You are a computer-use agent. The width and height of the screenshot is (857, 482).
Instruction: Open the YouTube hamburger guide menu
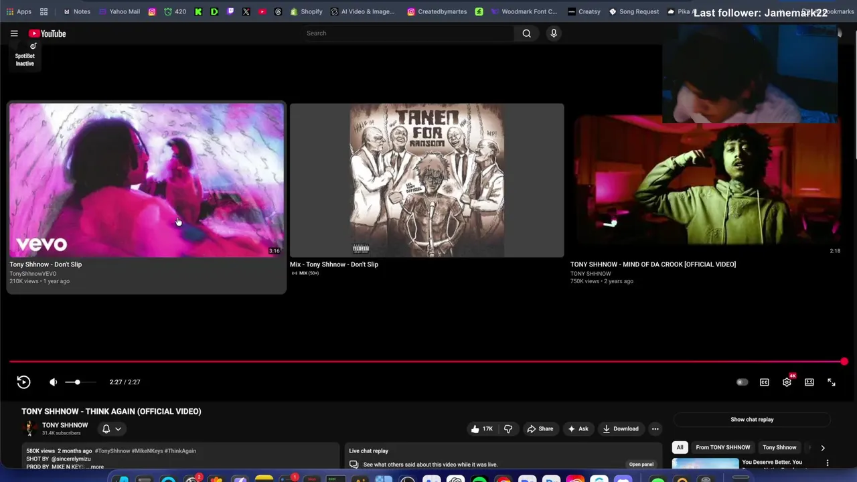click(14, 33)
